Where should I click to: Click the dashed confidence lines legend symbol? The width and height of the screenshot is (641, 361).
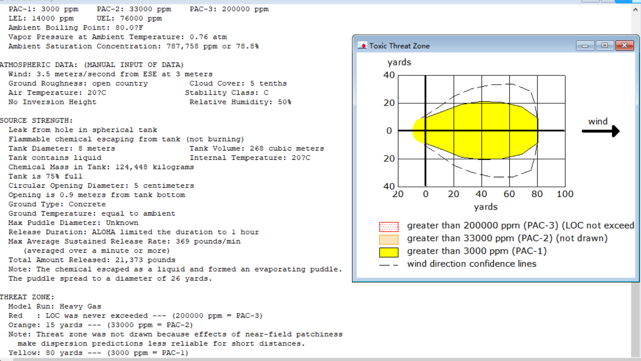point(389,265)
